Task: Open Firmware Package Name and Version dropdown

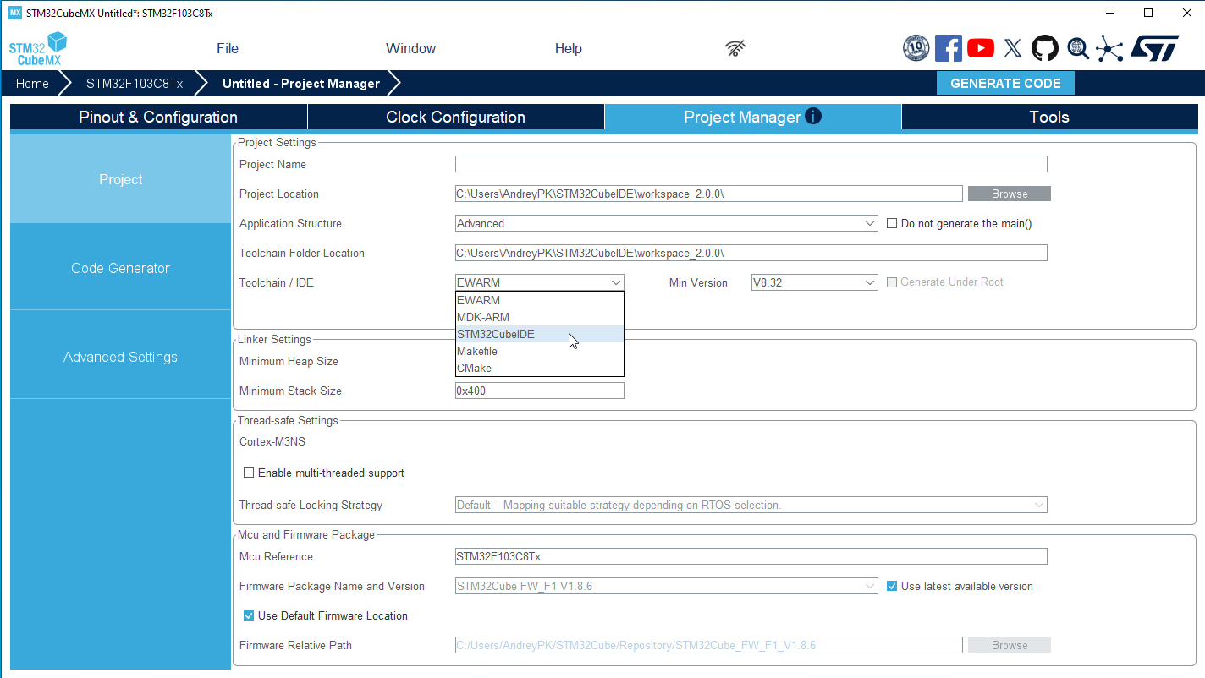Action: pyautogui.click(x=666, y=587)
